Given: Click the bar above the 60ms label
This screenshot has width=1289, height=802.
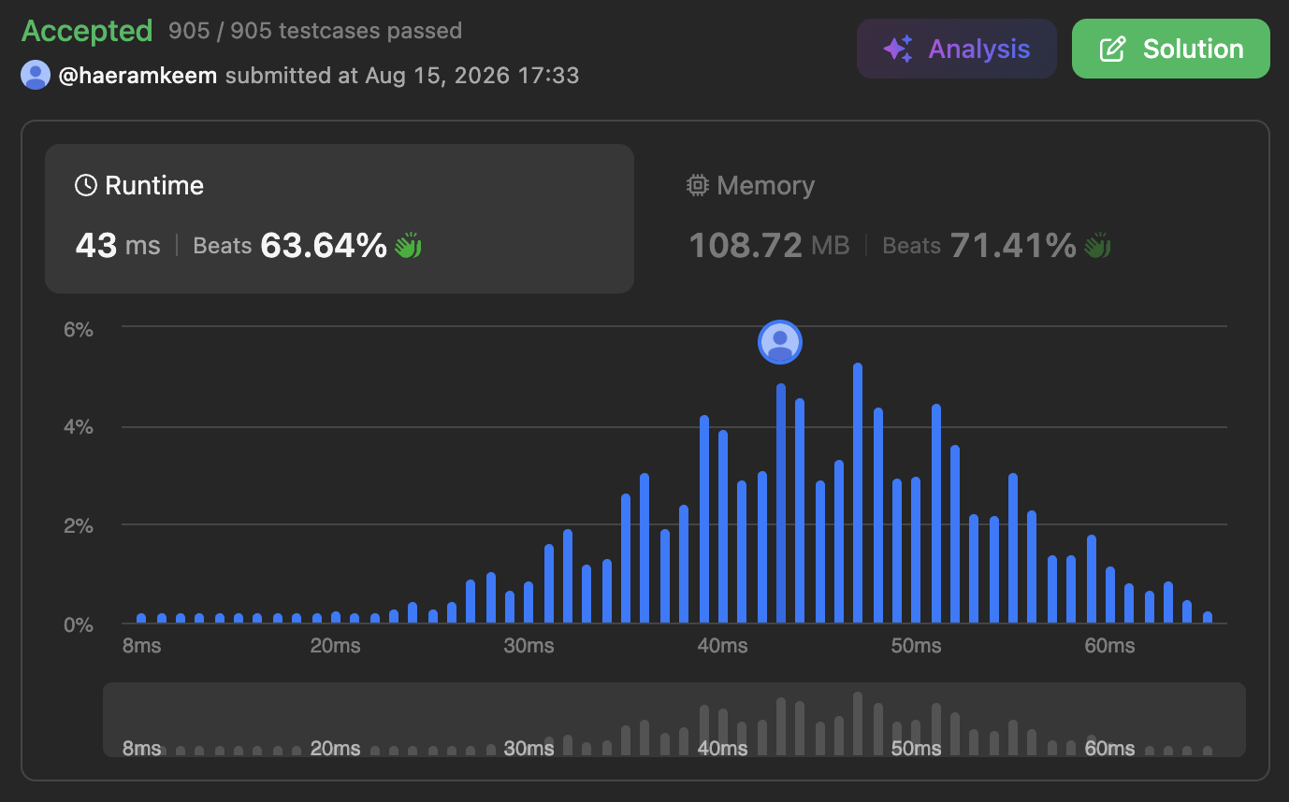Looking at the screenshot, I should (1110, 595).
